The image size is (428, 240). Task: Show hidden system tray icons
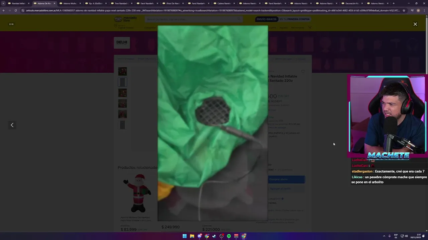[384, 236]
